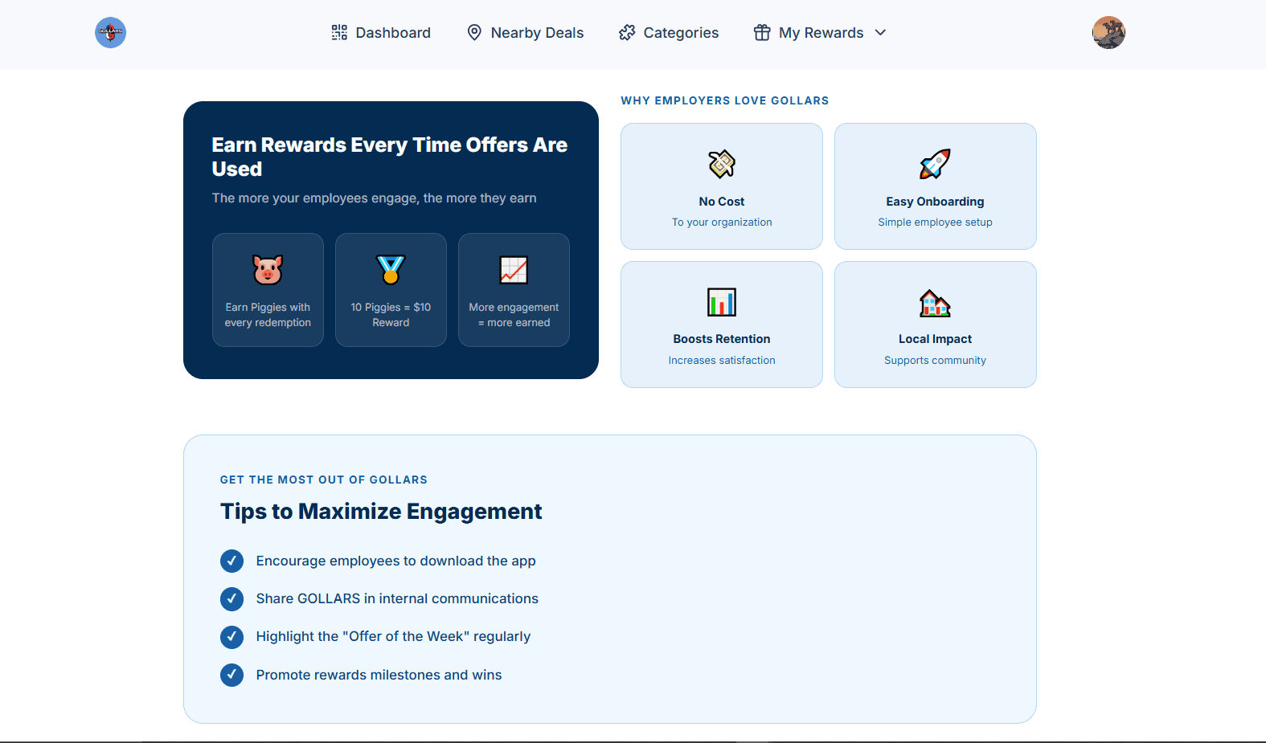Click checkmark beside Encourage employees tip
Screen dimensions: 1266x743
coord(231,561)
